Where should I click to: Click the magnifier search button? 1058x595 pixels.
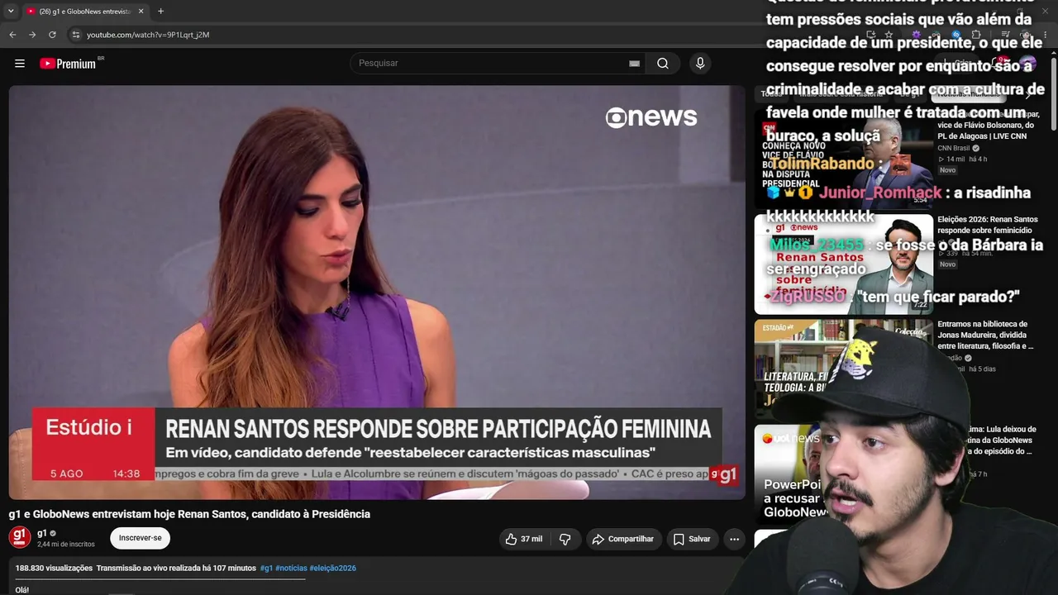[x=663, y=64]
